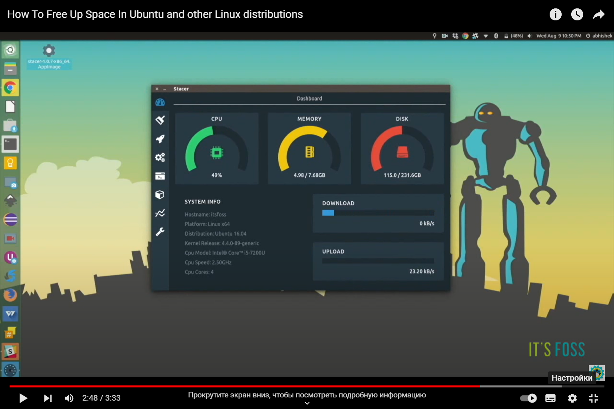Open the stacer AppImage desktop file
The image size is (614, 409).
(x=49, y=57)
